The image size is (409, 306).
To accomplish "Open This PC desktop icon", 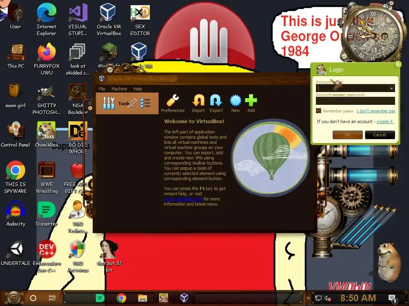I will point(16,56).
